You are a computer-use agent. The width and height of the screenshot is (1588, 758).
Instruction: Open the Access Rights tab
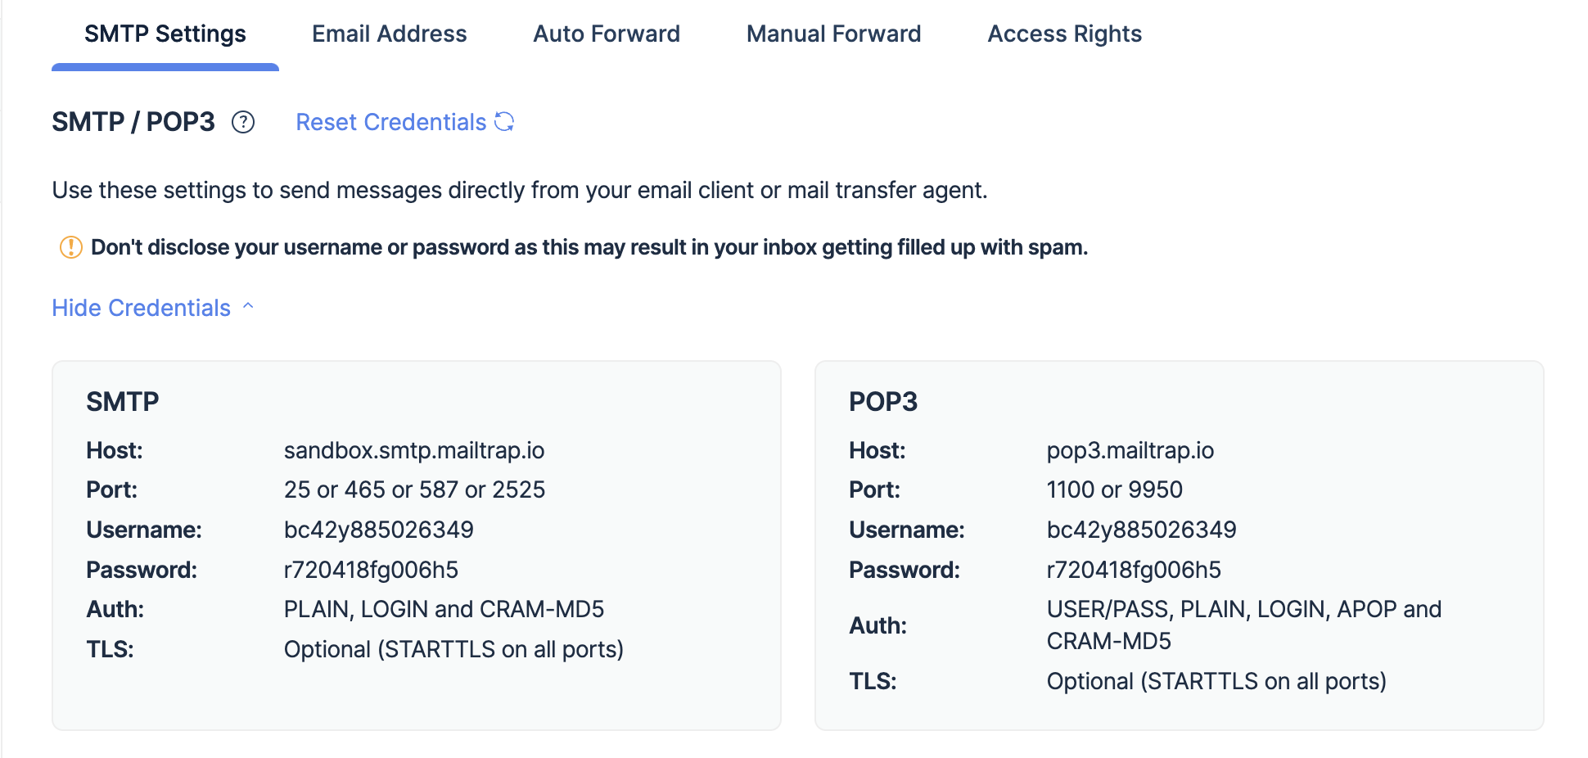click(x=1063, y=34)
